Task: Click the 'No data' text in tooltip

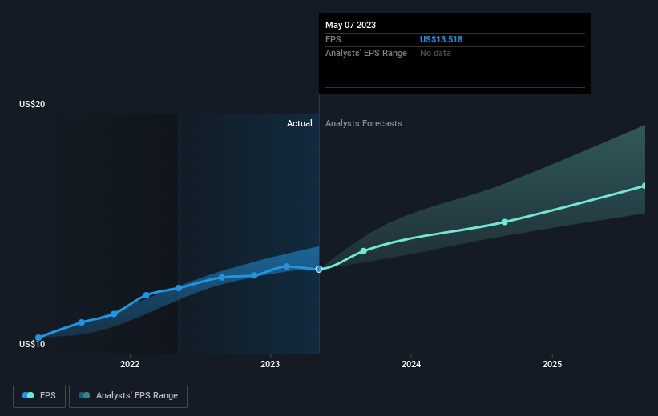Action: [x=435, y=54]
